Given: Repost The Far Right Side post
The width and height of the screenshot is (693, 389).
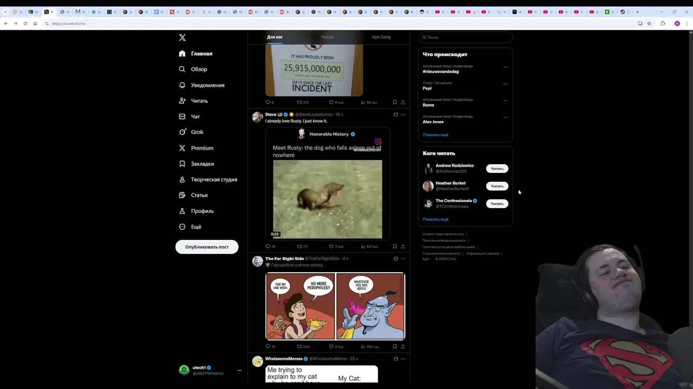Looking at the screenshot, I should coord(303,346).
